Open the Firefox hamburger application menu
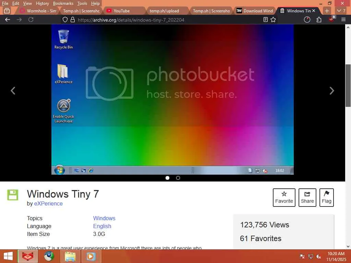 tap(343, 20)
